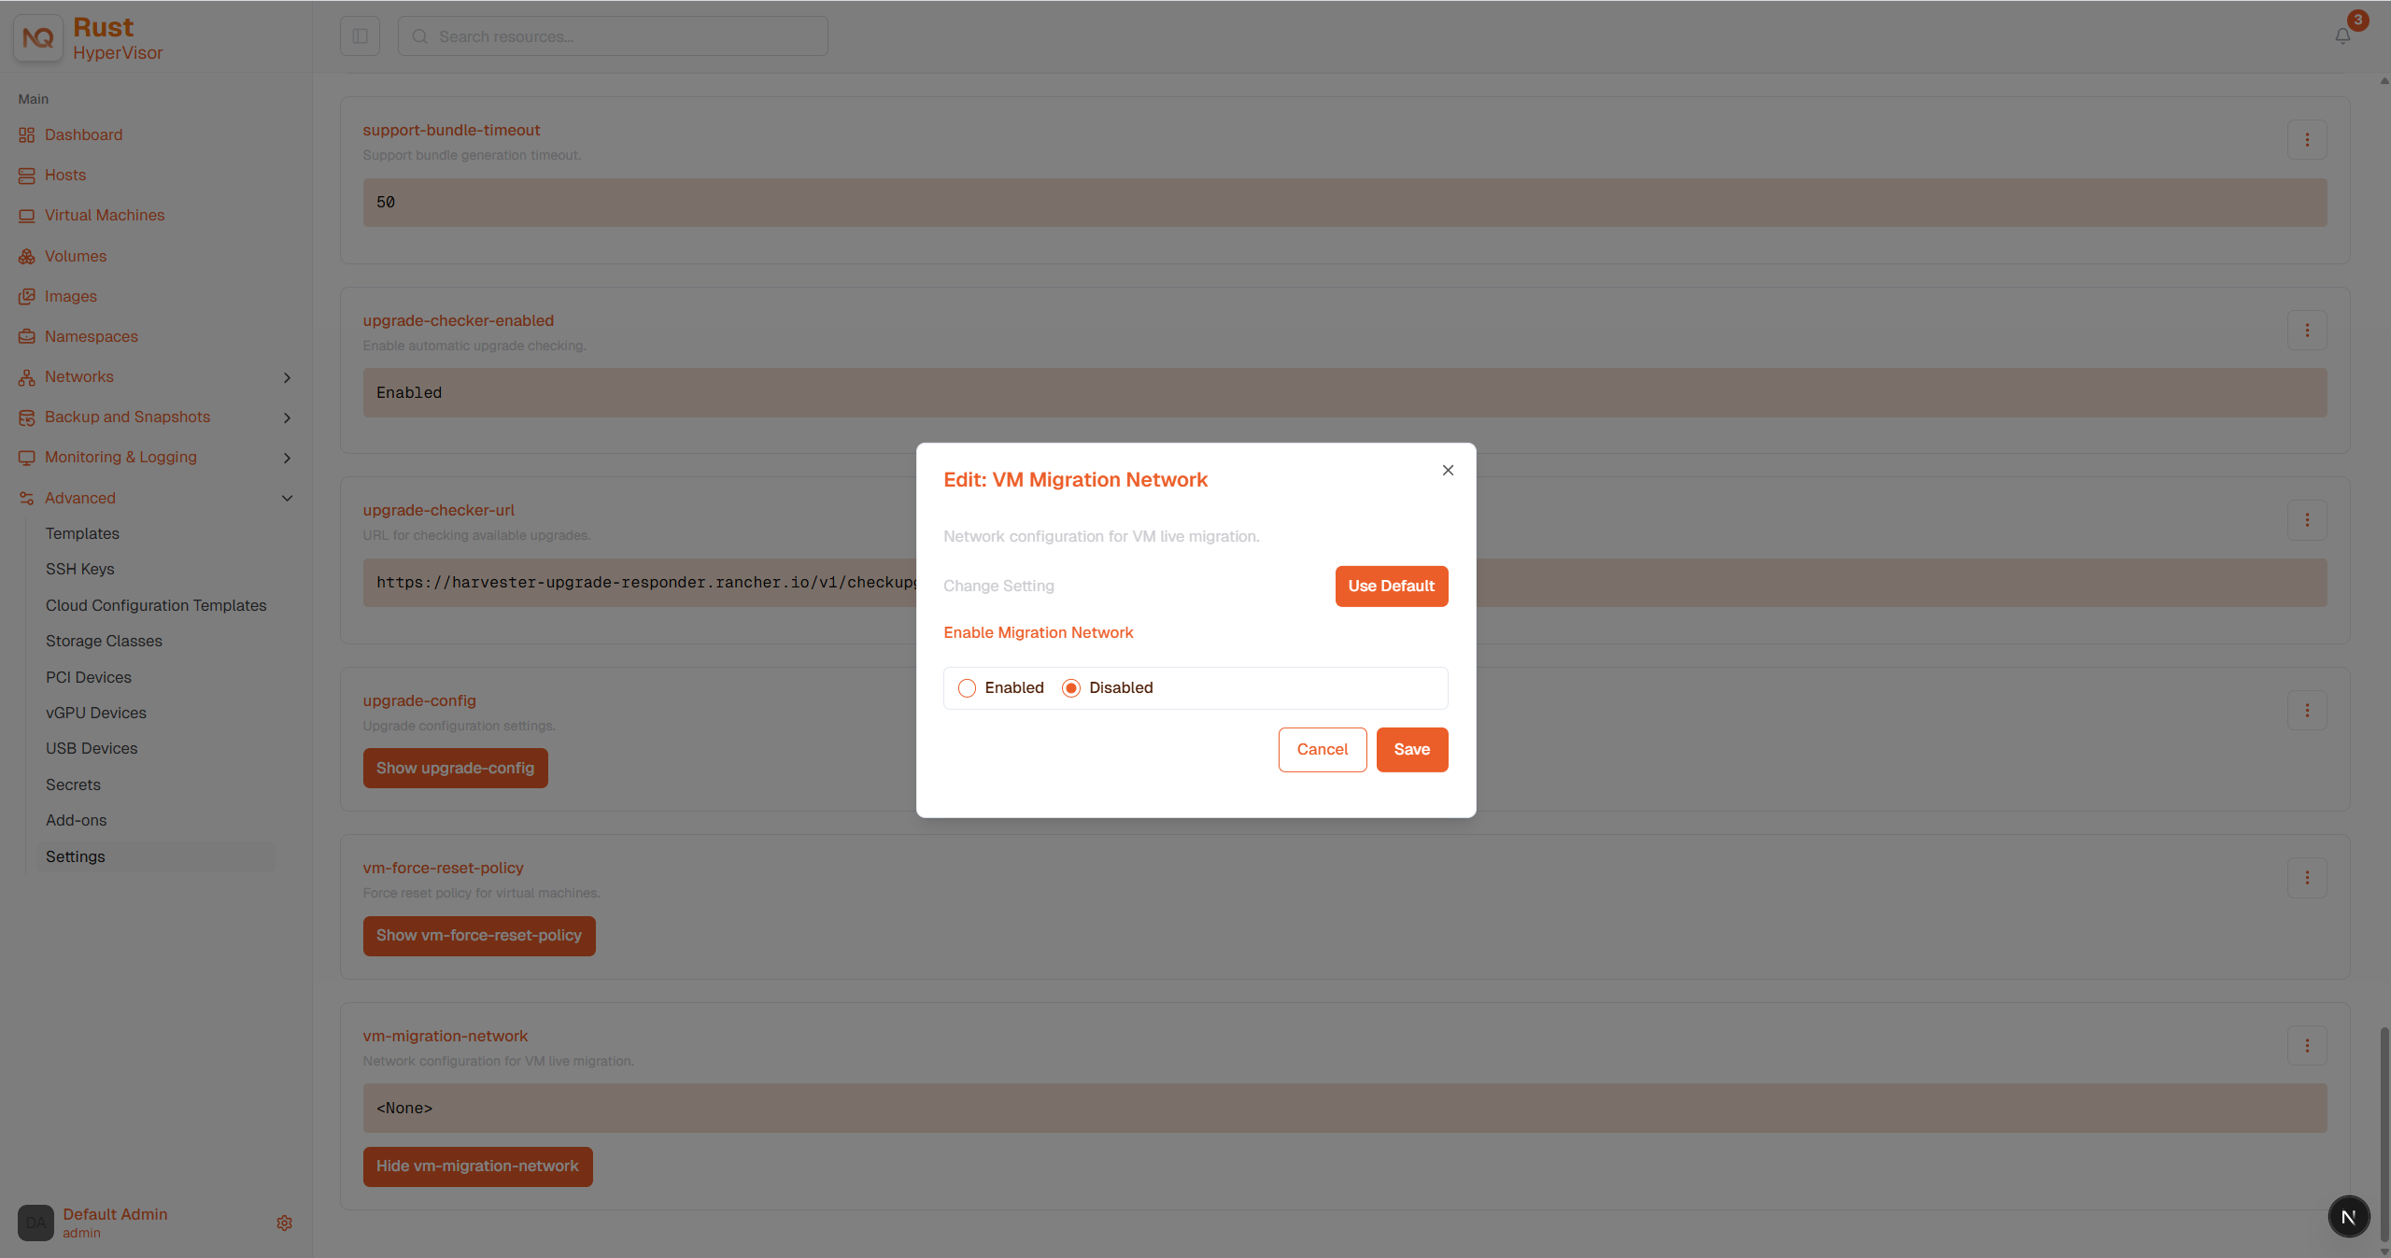Screen dimensions: 2391x1258
Task: Open upgrade-checker-url options menu
Action: 2307,520
